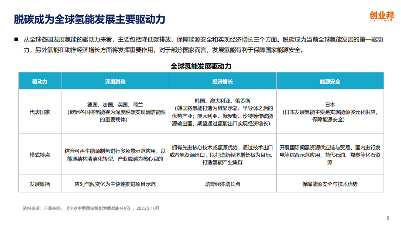Image resolution: width=401 pixels, height=226 pixels.
Task: Click the 保障能源安全与技术优势 cell
Action: point(330,184)
